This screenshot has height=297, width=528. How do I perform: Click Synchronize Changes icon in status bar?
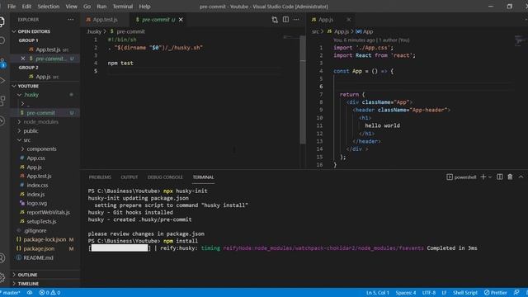(30, 293)
